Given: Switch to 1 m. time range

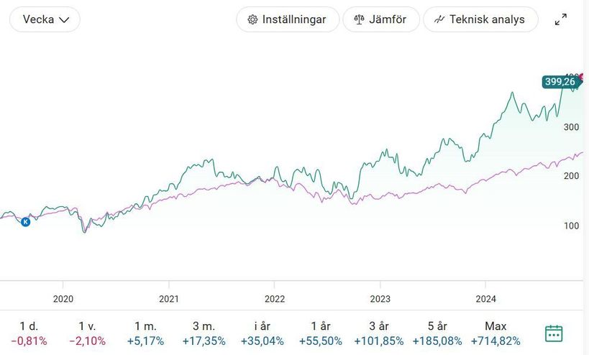Looking at the screenshot, I should point(145,333).
